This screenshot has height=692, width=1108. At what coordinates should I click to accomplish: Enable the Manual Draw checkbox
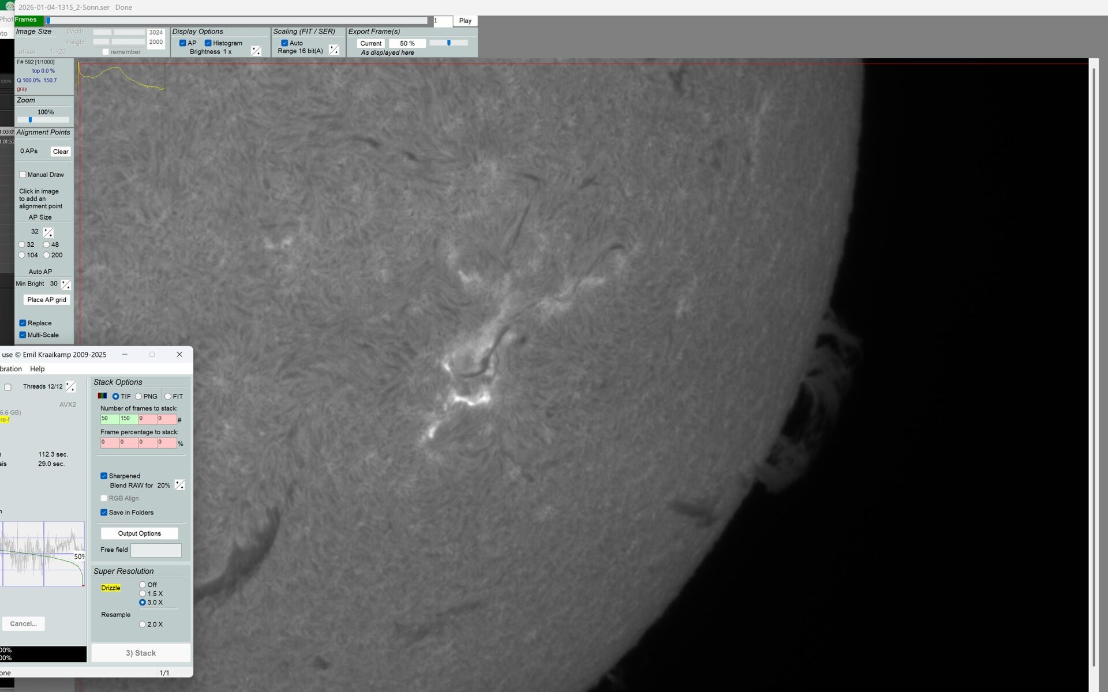[x=23, y=175]
